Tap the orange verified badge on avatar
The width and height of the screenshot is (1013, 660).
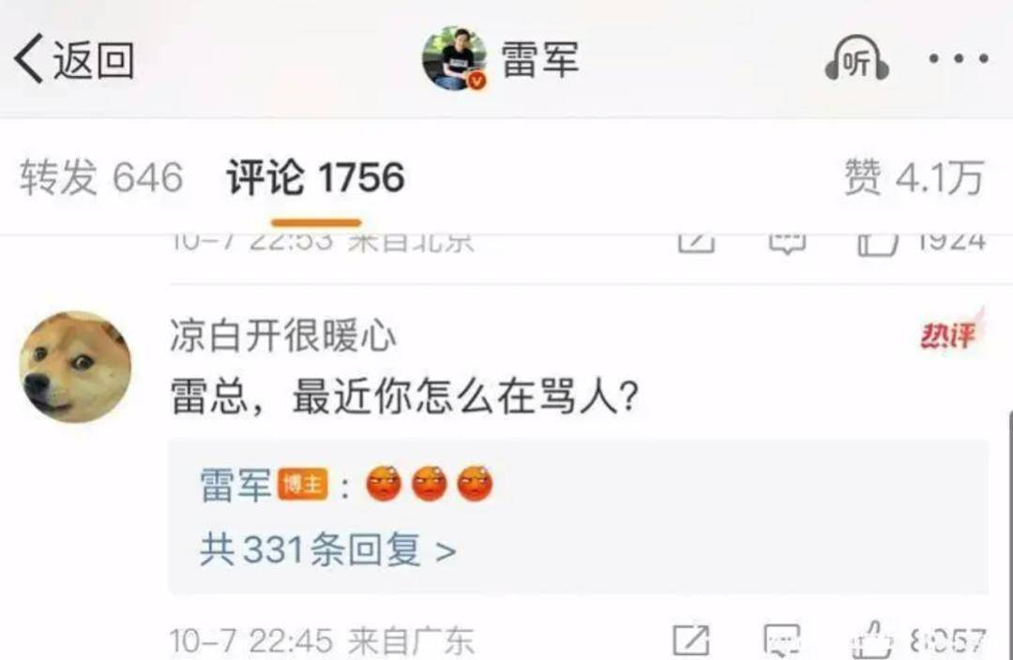tap(476, 81)
